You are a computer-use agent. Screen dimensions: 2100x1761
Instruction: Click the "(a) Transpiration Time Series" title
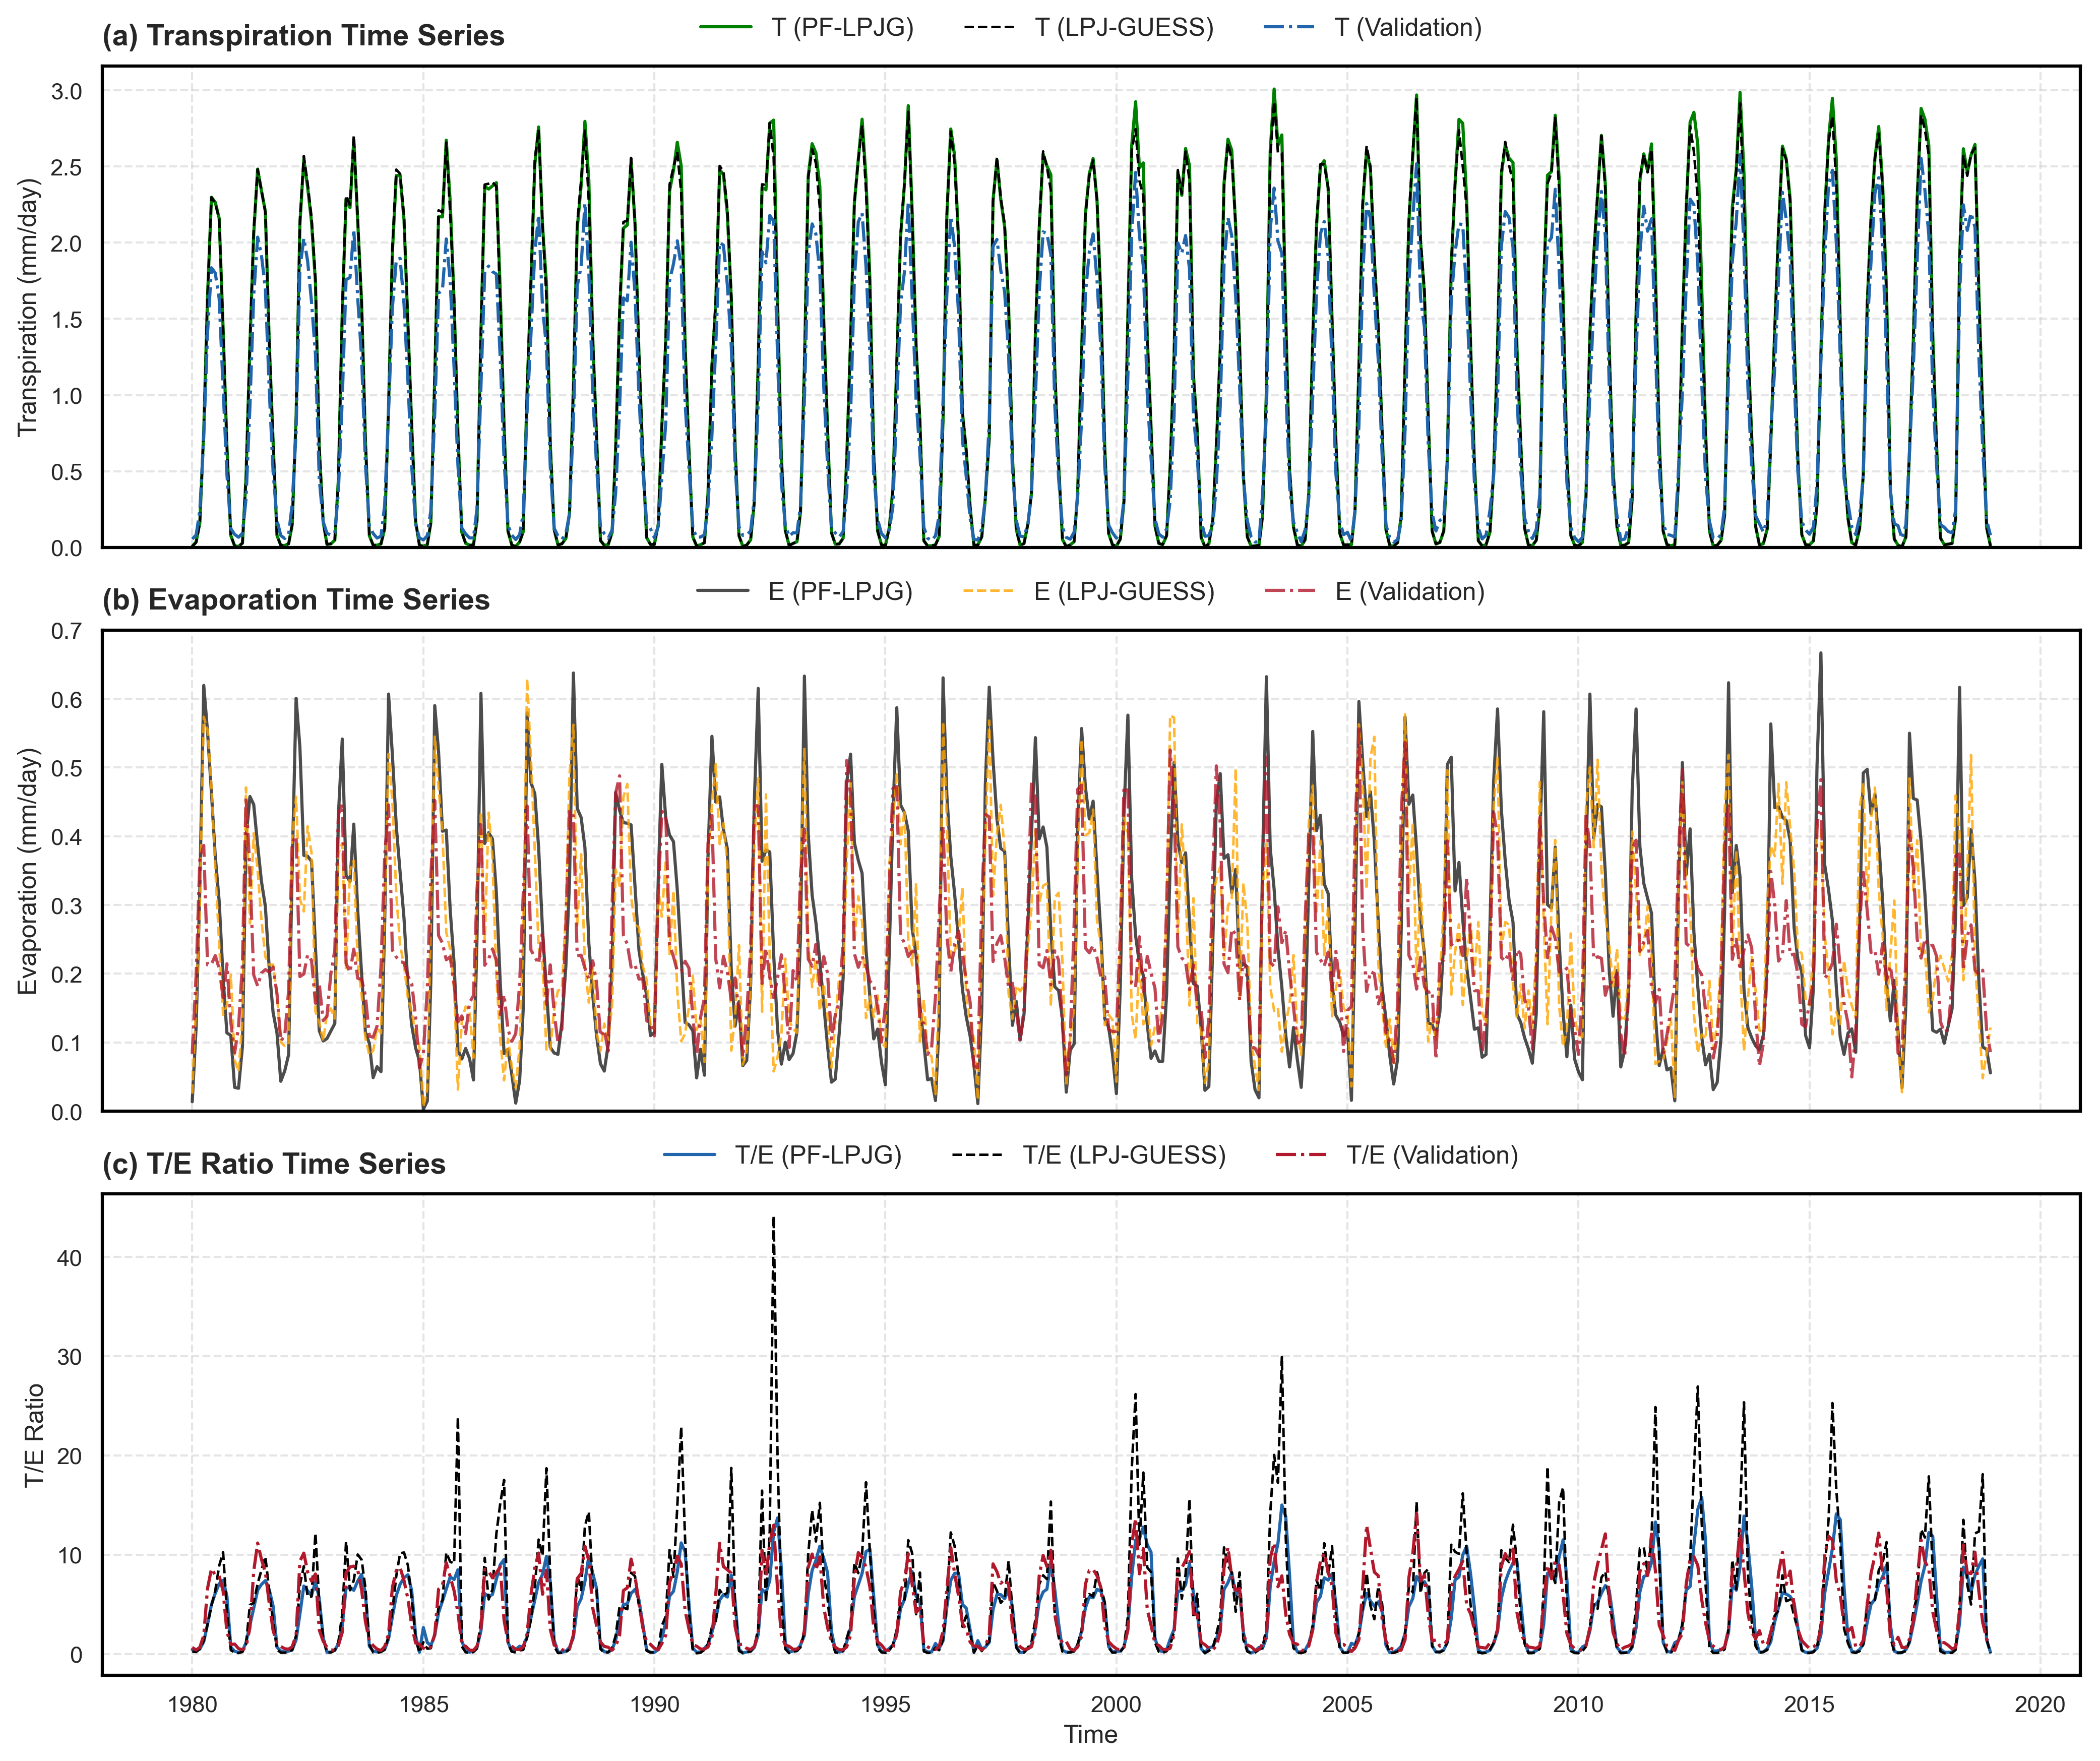pyautogui.click(x=303, y=36)
